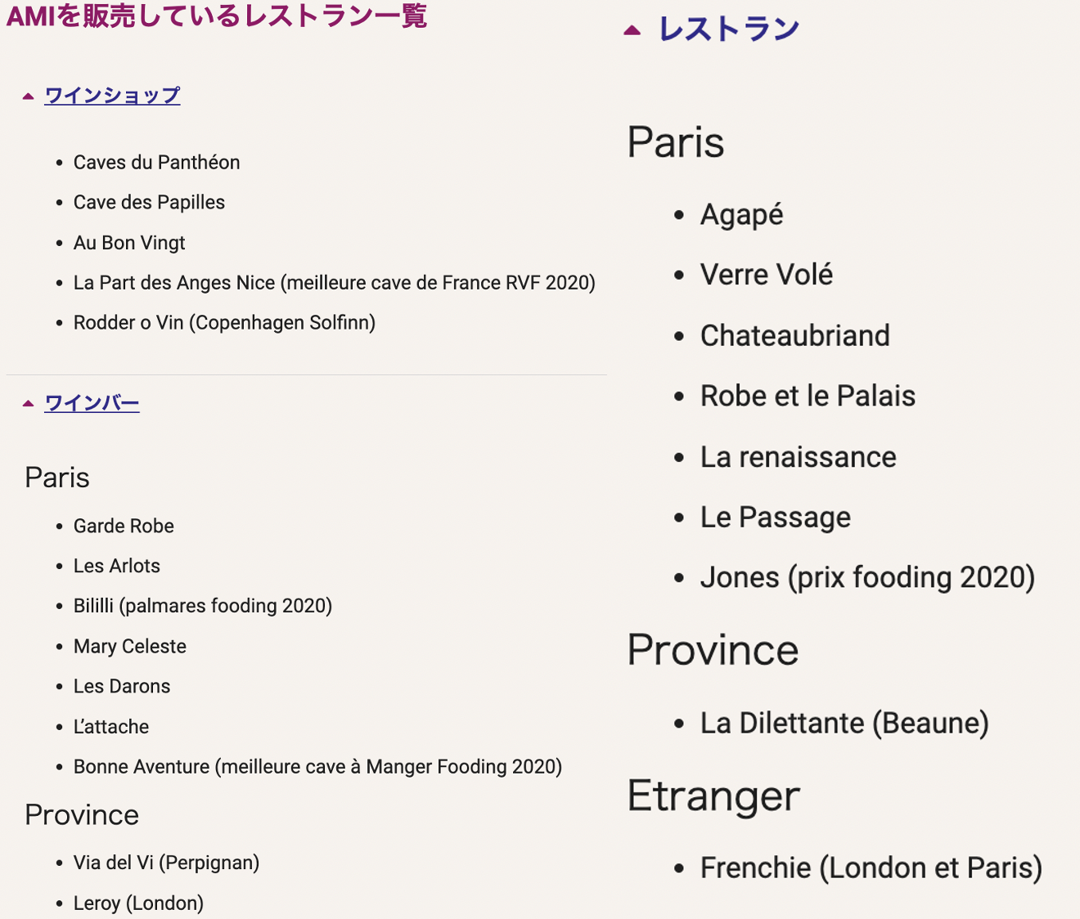
Task: Open the ワインショップ link
Action: (112, 96)
